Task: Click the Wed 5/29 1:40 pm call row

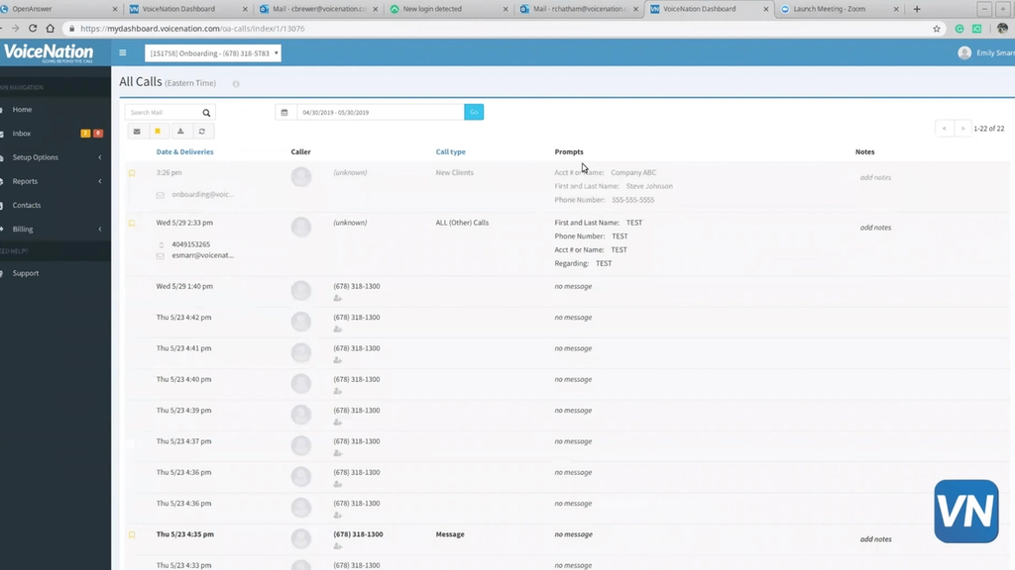Action: [x=567, y=292]
